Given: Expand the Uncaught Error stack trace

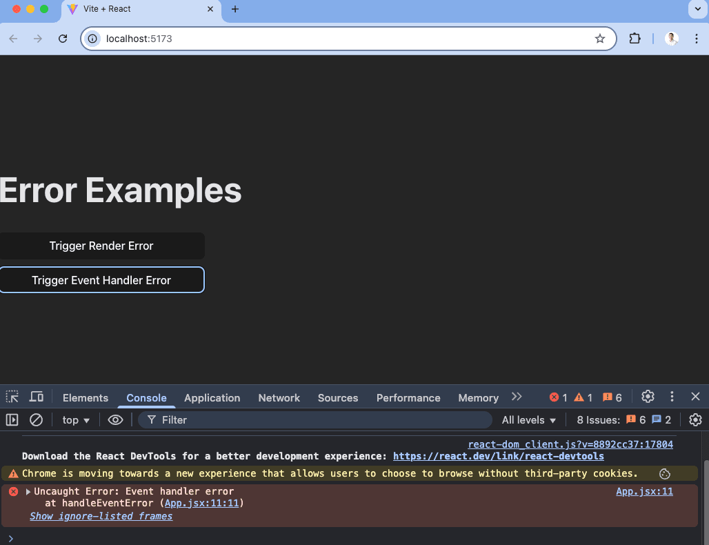Looking at the screenshot, I should coord(28,491).
